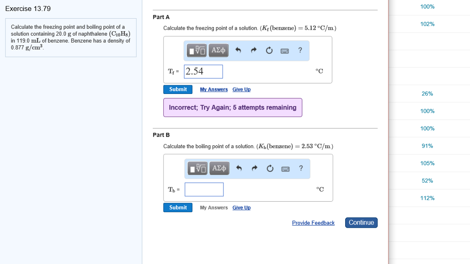Open the ΑΣφ Greek symbols menu in Part A

tap(219, 50)
